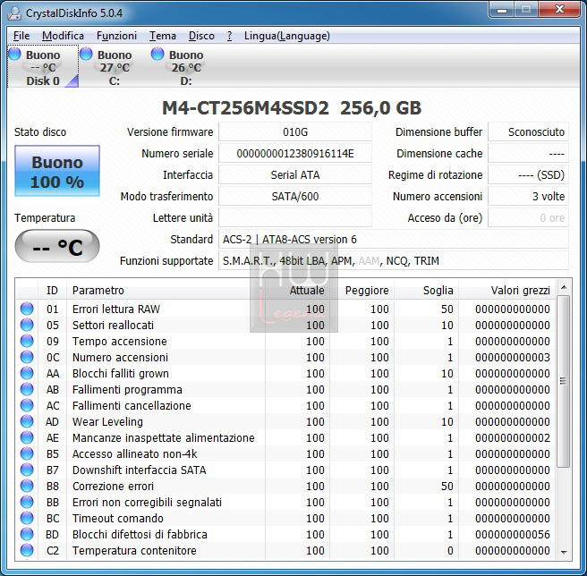Open the ? help menu

229,36
